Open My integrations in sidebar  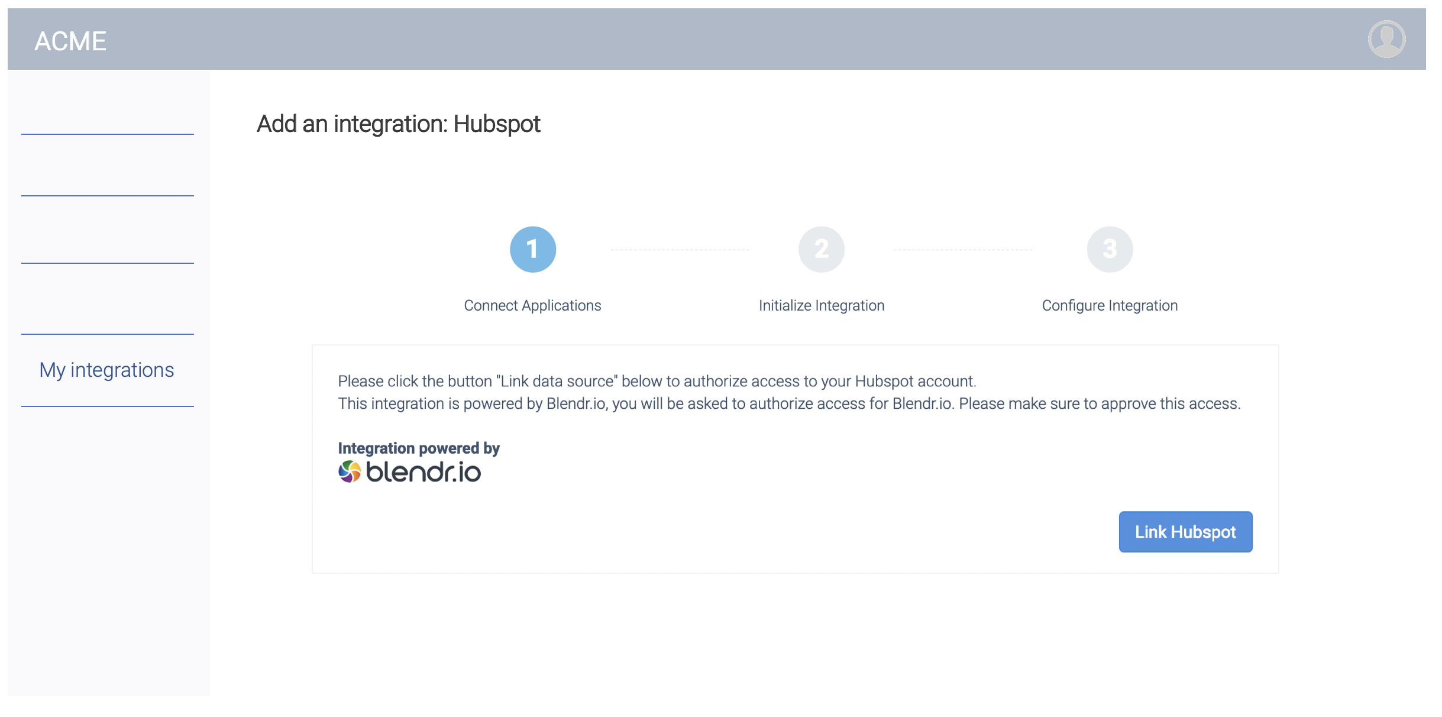pos(107,370)
